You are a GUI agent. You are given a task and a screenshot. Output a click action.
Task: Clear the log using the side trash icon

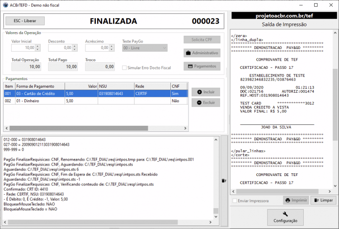pyautogui.click(x=224, y=181)
